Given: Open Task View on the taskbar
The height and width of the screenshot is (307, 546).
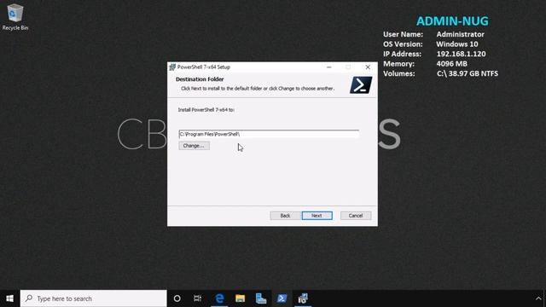Looking at the screenshot, I should (x=197, y=298).
